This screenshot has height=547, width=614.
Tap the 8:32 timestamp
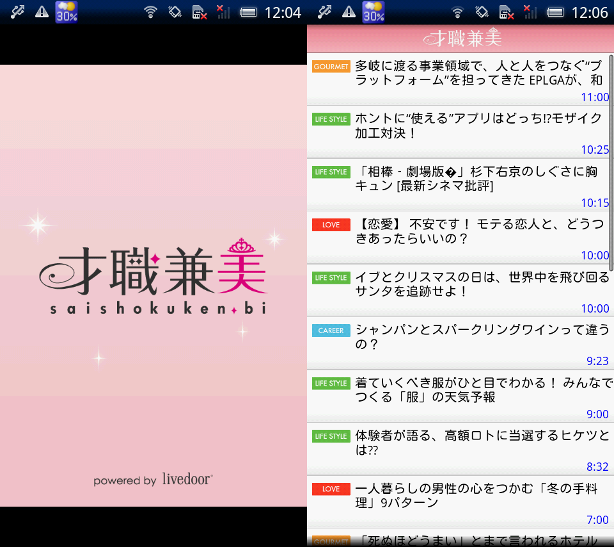click(597, 467)
